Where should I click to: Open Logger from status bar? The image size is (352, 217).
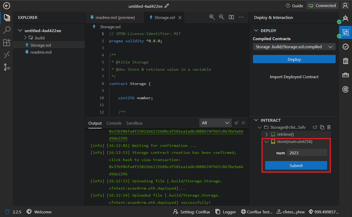click(x=226, y=212)
